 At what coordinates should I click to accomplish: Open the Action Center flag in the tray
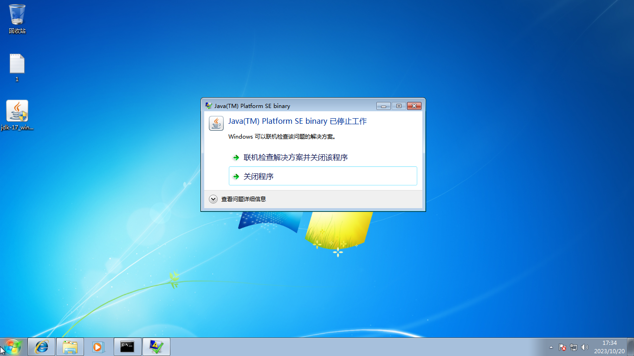point(562,347)
